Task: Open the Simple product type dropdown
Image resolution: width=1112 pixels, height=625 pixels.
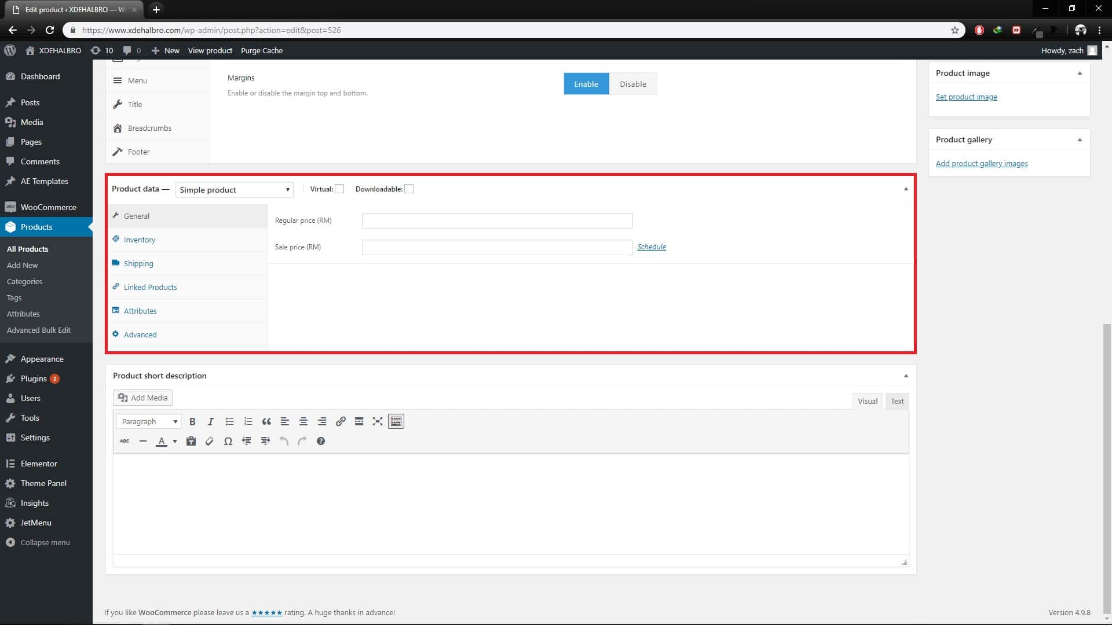Action: click(x=235, y=190)
